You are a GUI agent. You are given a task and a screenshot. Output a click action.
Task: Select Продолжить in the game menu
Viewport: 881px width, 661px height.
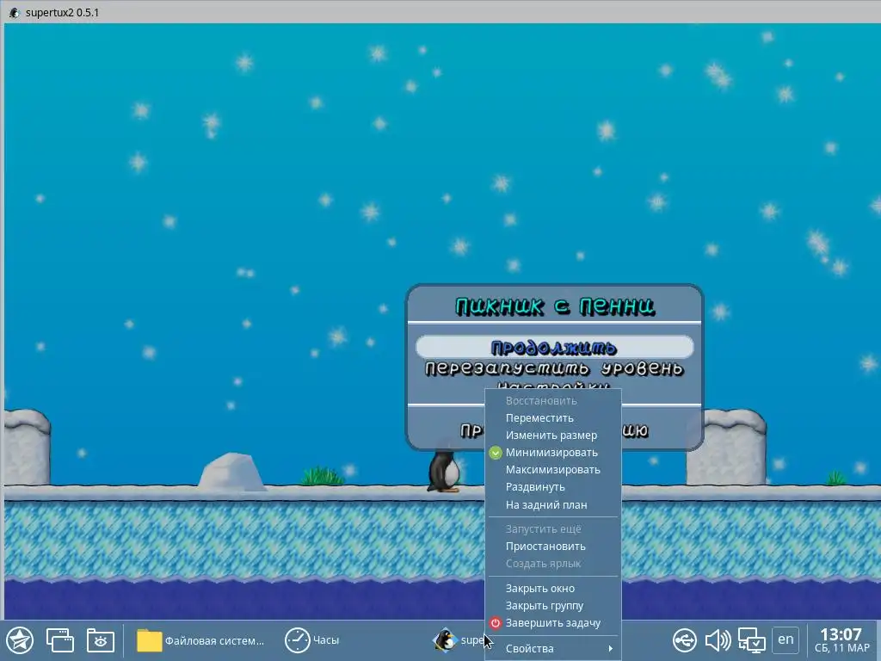(x=555, y=348)
